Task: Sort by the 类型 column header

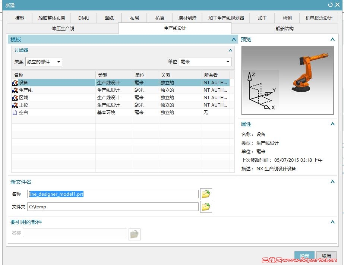Action: pyautogui.click(x=114, y=75)
